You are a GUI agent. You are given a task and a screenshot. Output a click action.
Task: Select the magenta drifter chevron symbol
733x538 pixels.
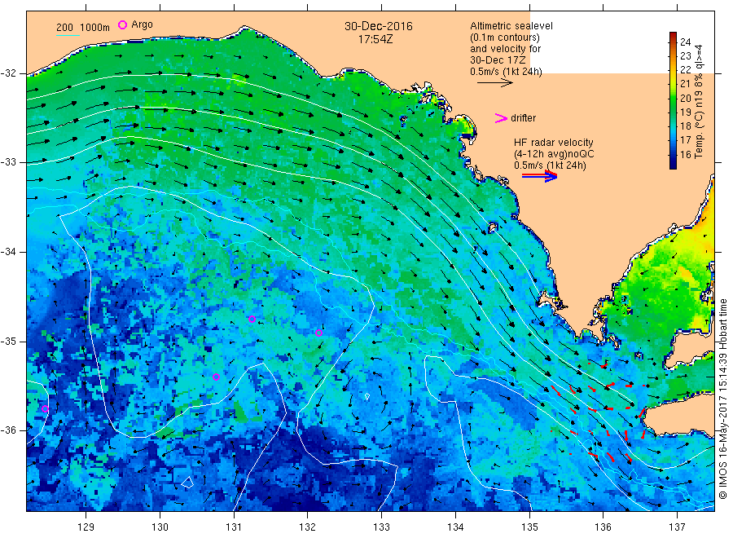[x=501, y=118]
